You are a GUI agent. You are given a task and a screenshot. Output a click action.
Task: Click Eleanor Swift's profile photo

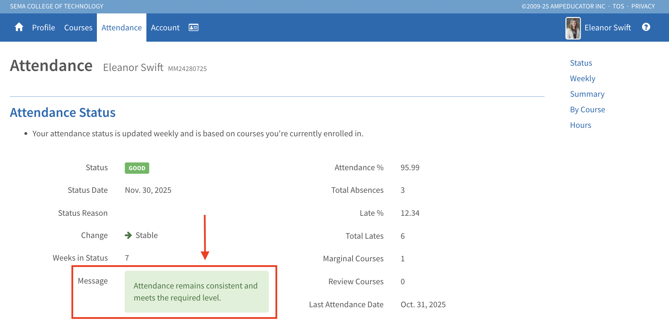click(x=573, y=28)
